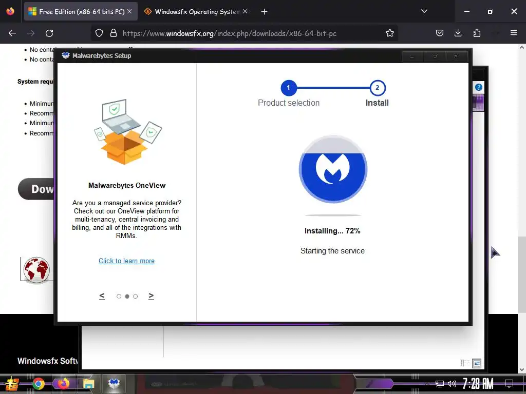The width and height of the screenshot is (526, 394).
Task: Click the Click to learn more link
Action: (126, 261)
